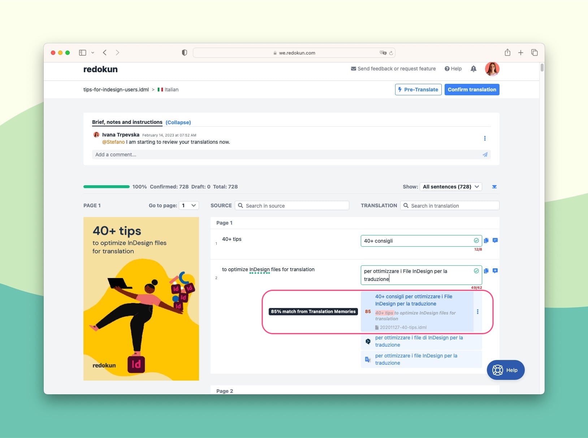Screen dimensions: 588x438
Task: Click the green translation progress bar
Action: [107, 187]
